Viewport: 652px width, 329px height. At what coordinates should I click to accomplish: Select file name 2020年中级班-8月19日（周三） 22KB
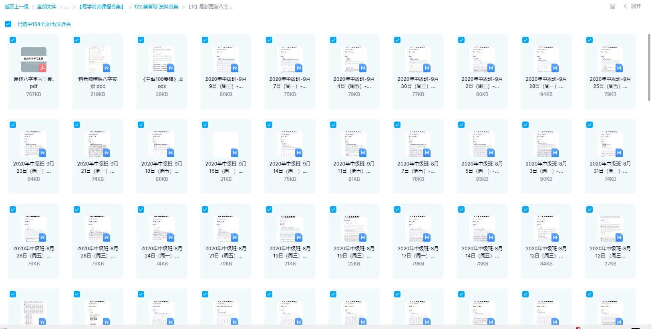tap(354, 252)
